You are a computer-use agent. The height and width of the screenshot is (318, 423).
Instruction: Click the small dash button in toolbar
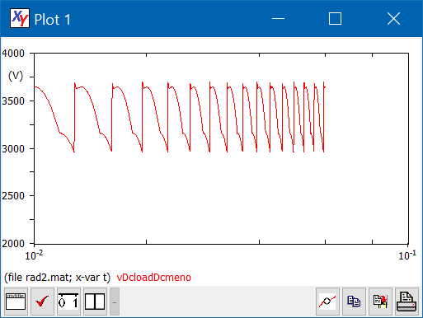115,302
